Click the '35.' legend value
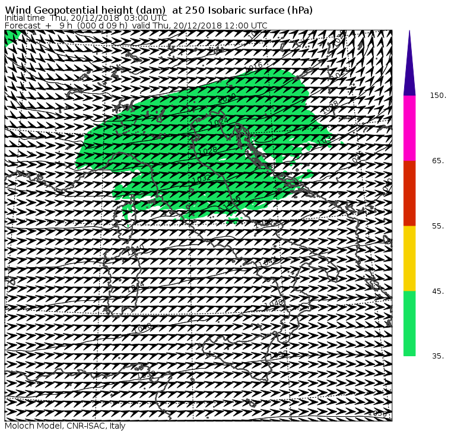Viewport: 451px width, 434px height. 438,356
